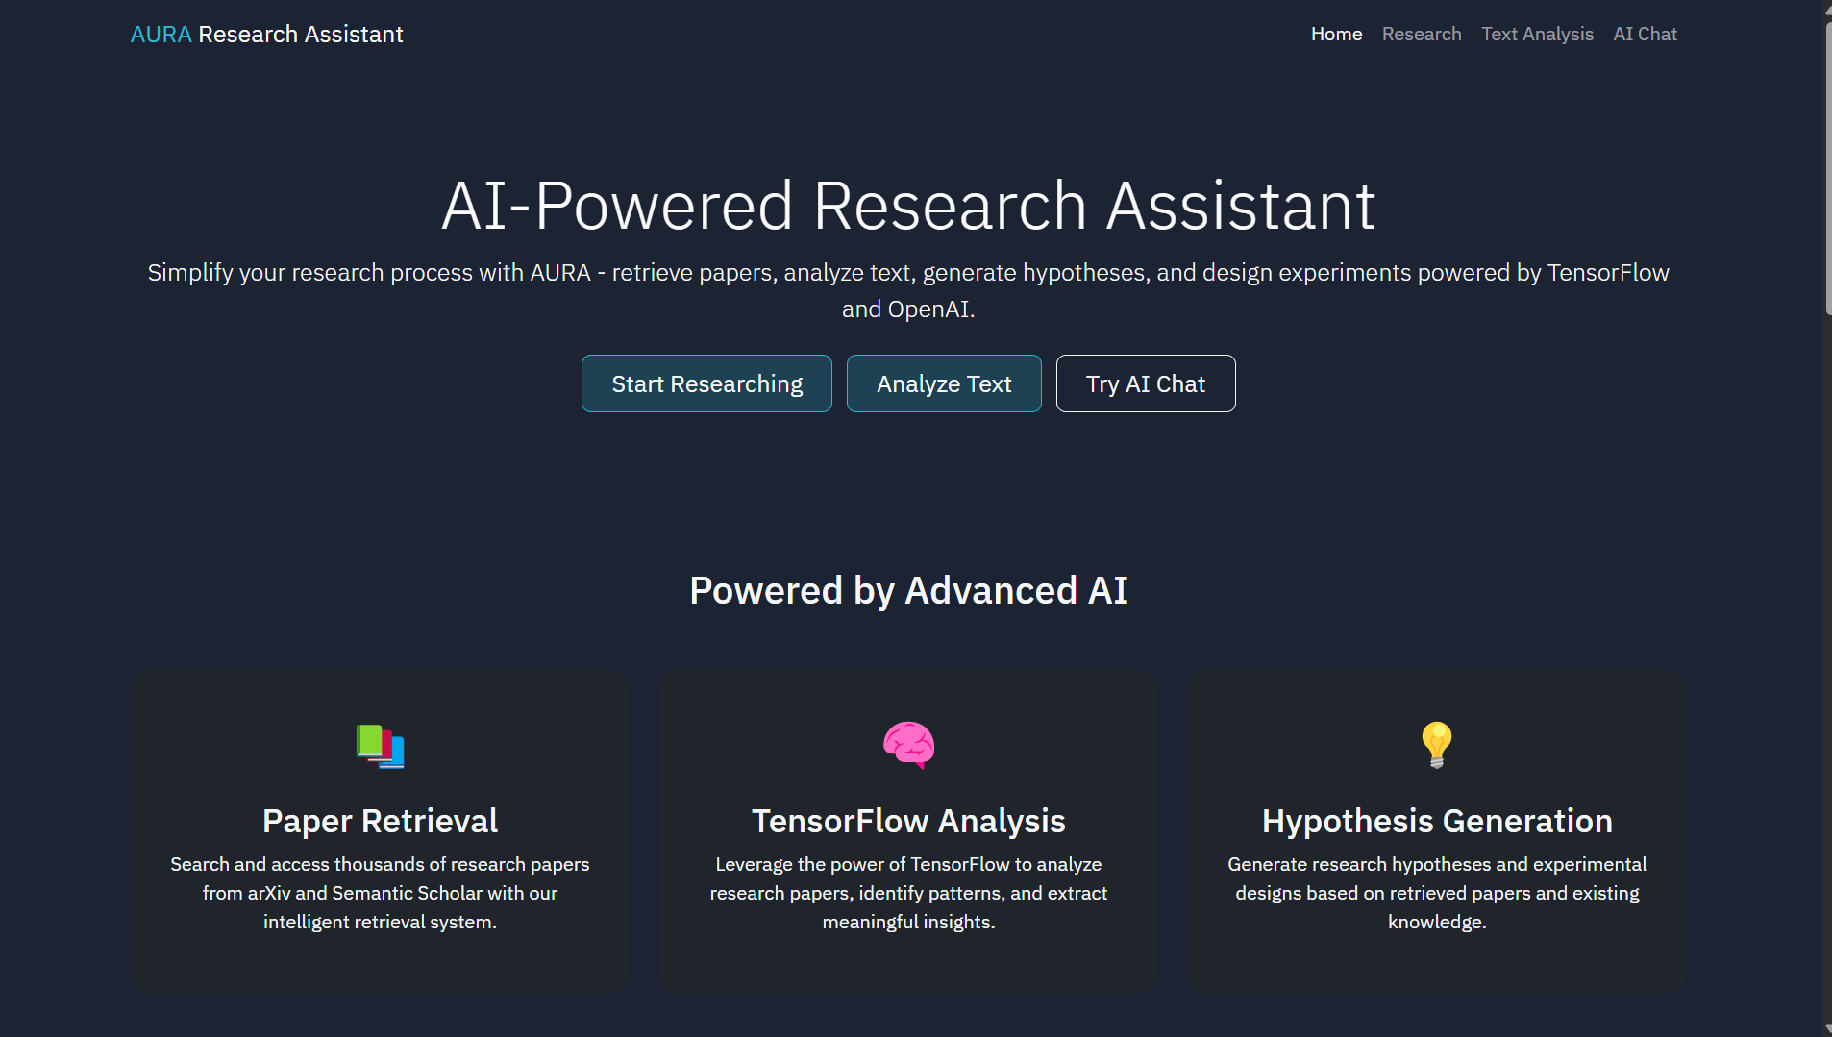1832x1037 pixels.
Task: Open Text Analysis from the top navigation
Action: tap(1536, 35)
